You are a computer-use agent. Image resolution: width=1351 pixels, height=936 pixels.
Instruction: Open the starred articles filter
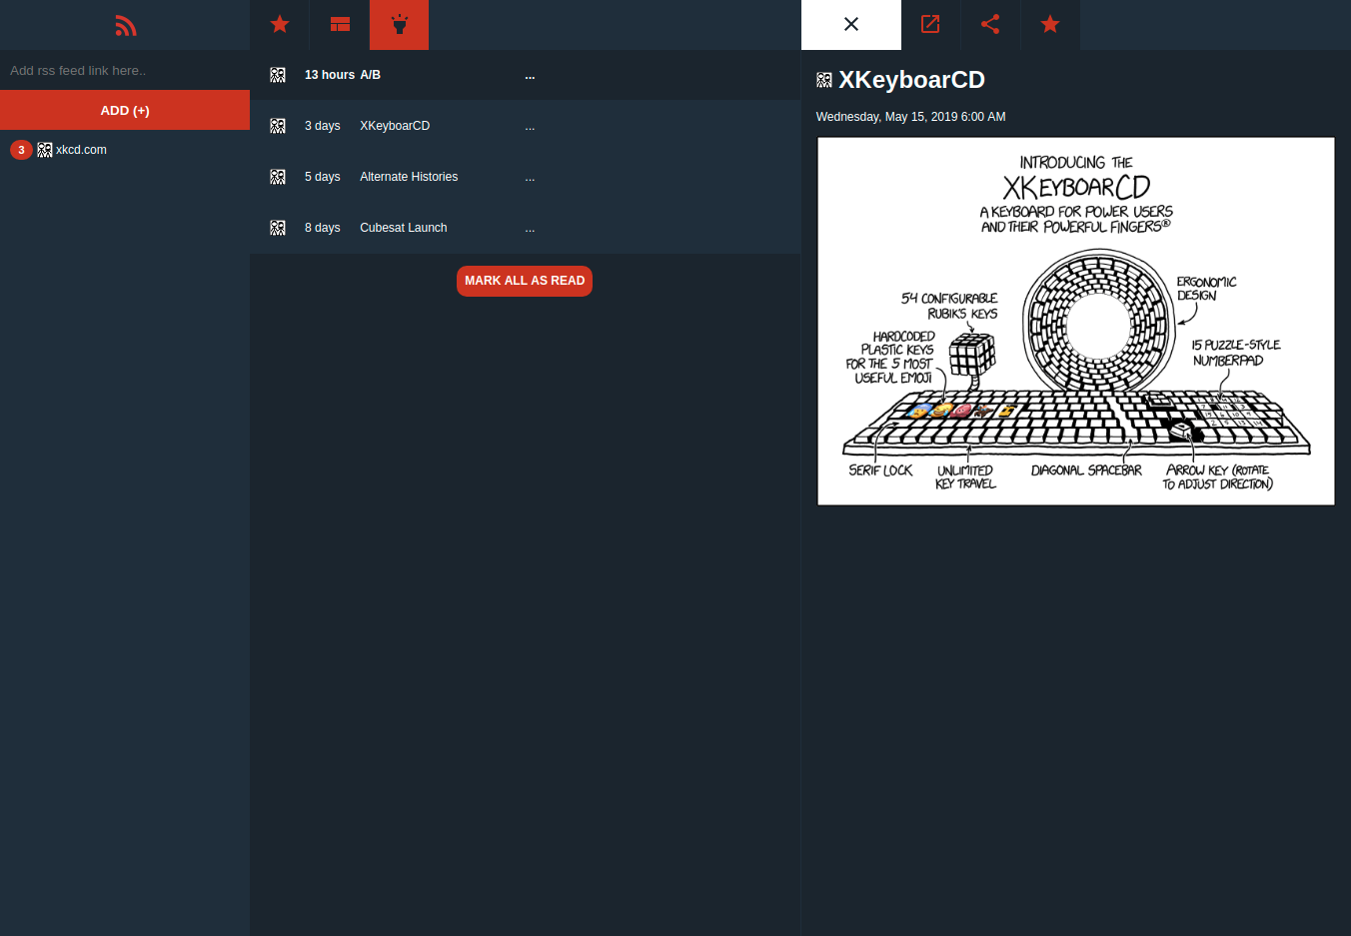280,24
